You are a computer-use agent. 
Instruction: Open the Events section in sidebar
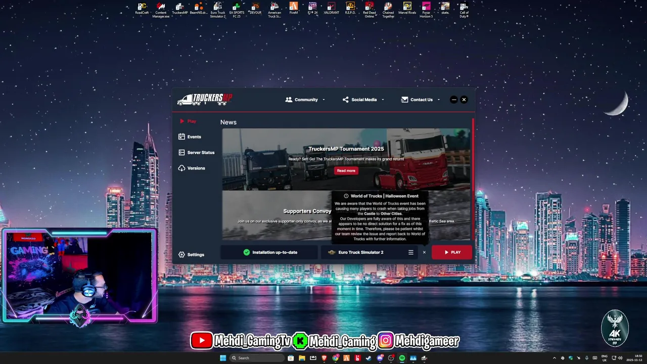(190, 137)
